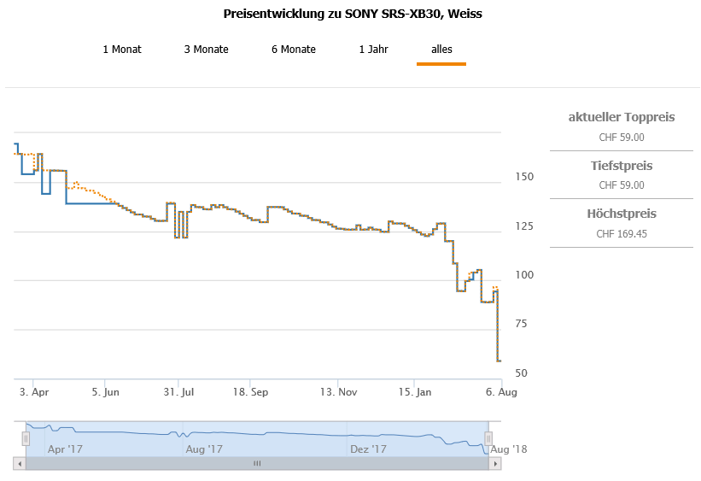Click the left navigator range handle

click(26, 438)
